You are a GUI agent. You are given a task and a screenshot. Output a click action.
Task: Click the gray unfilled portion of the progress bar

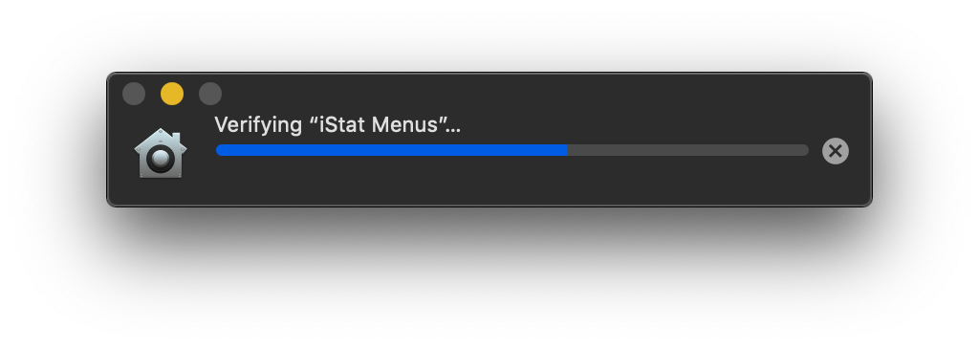click(x=687, y=150)
